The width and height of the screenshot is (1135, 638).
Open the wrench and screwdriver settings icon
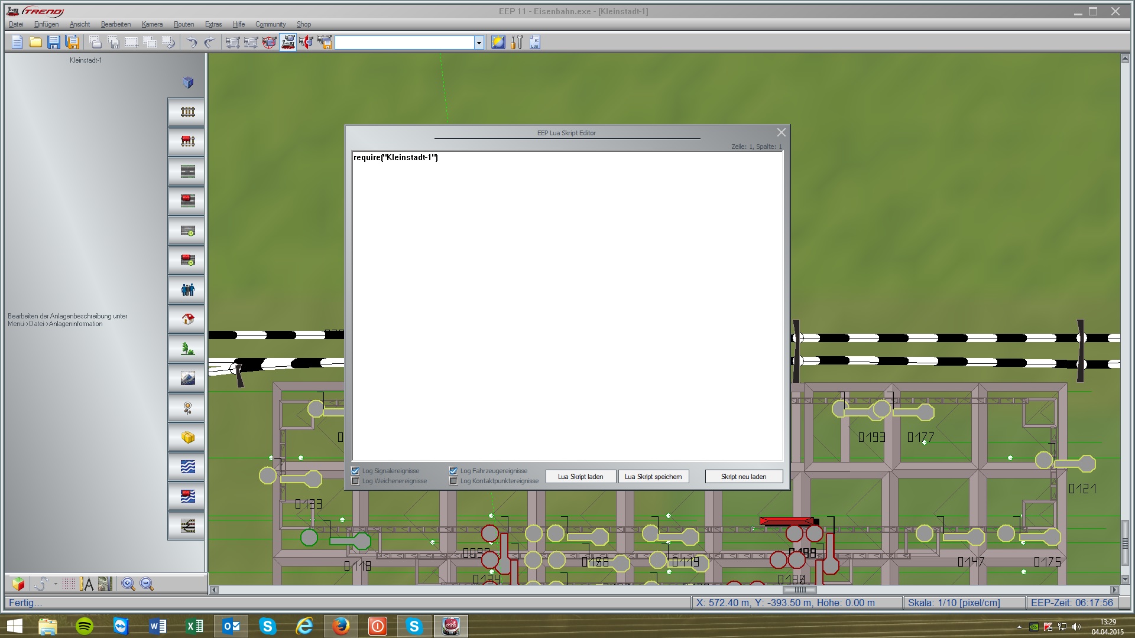tap(517, 42)
